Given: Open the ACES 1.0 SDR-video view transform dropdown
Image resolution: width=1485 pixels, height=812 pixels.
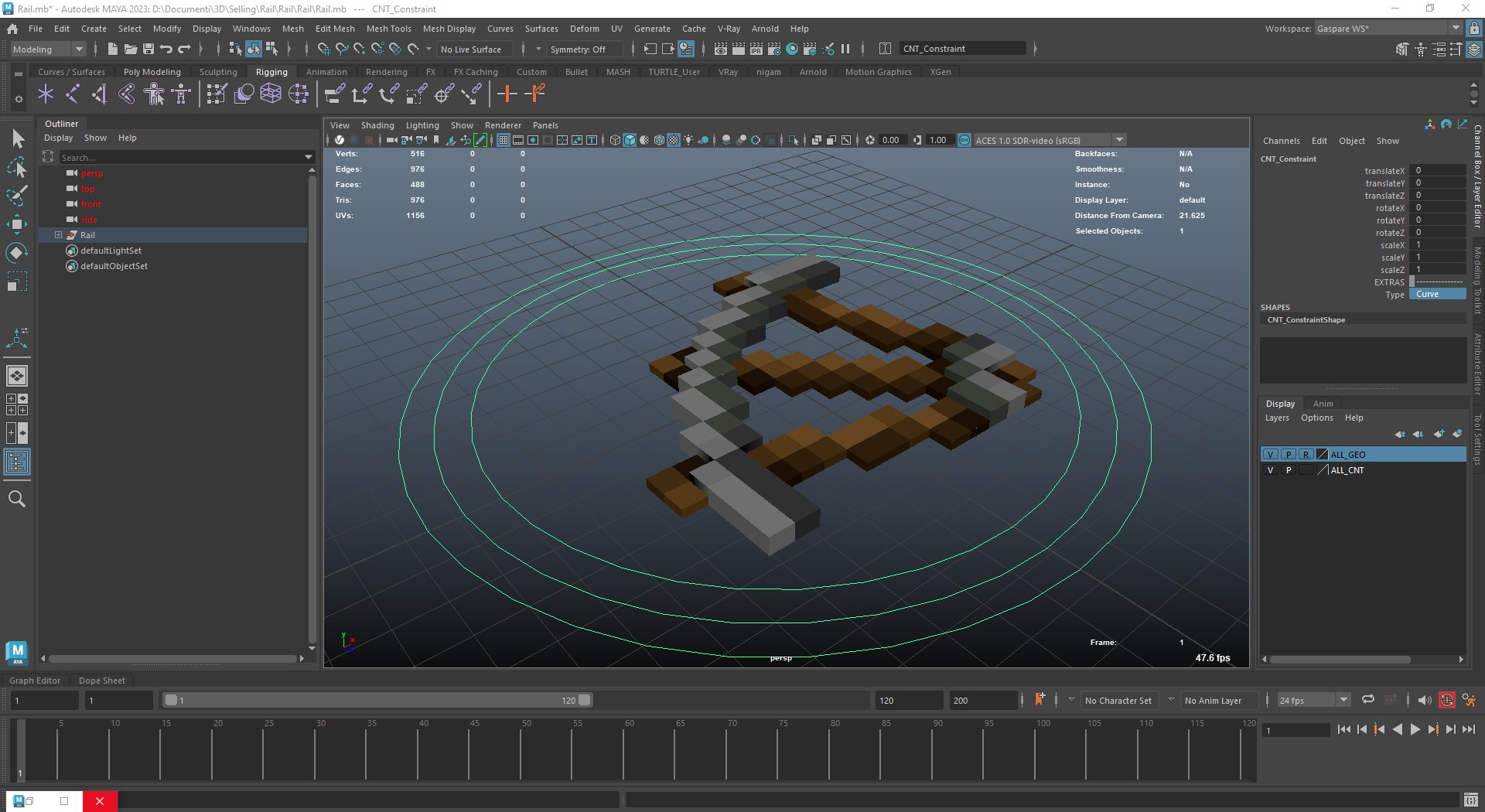Looking at the screenshot, I should point(1050,140).
